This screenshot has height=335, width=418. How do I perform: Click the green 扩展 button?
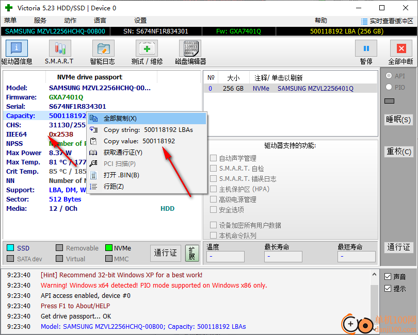click(x=192, y=253)
